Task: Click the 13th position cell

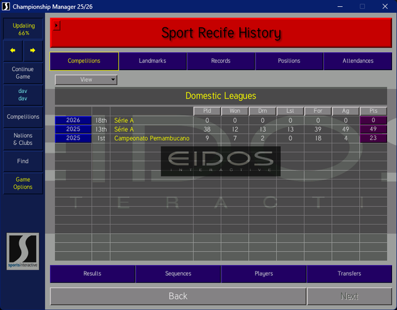Action: tap(101, 130)
